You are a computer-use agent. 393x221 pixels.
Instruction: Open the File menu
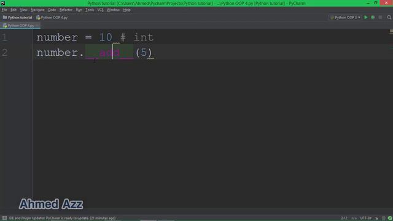4,10
